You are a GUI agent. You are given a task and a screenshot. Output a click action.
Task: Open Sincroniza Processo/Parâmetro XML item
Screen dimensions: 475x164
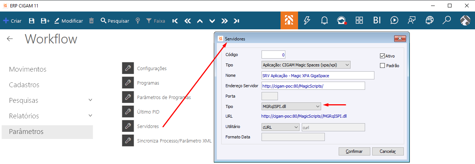pyautogui.click(x=167, y=141)
